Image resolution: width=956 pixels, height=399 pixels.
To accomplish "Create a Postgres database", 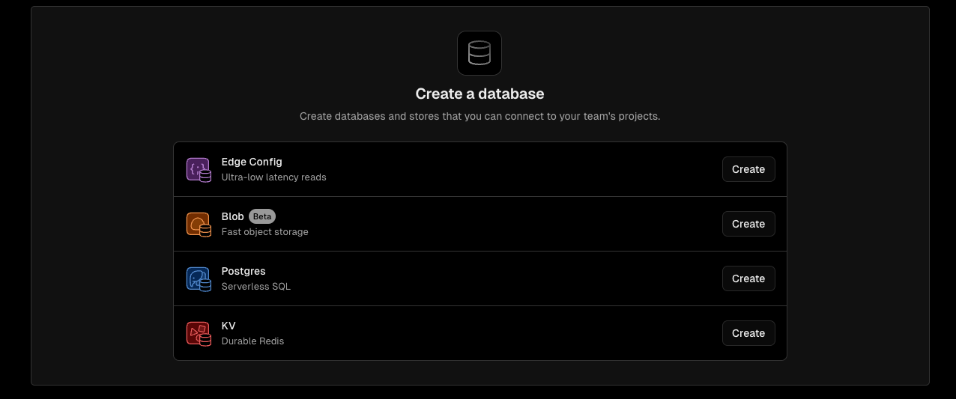I will tap(748, 278).
